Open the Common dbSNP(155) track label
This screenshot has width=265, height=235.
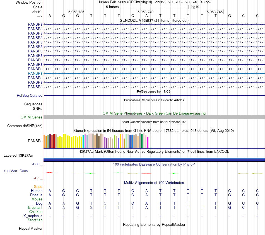point(25,126)
